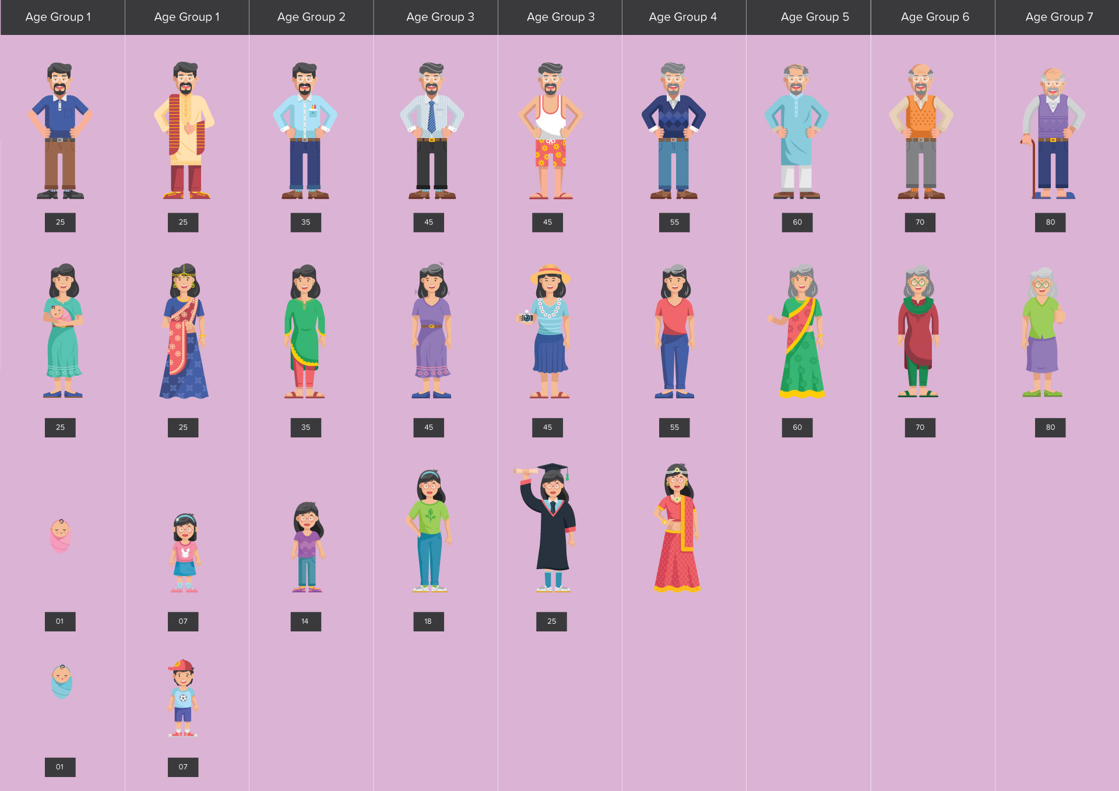
Task: Click the "01" label under blue swaddled baby
Action: click(60, 767)
